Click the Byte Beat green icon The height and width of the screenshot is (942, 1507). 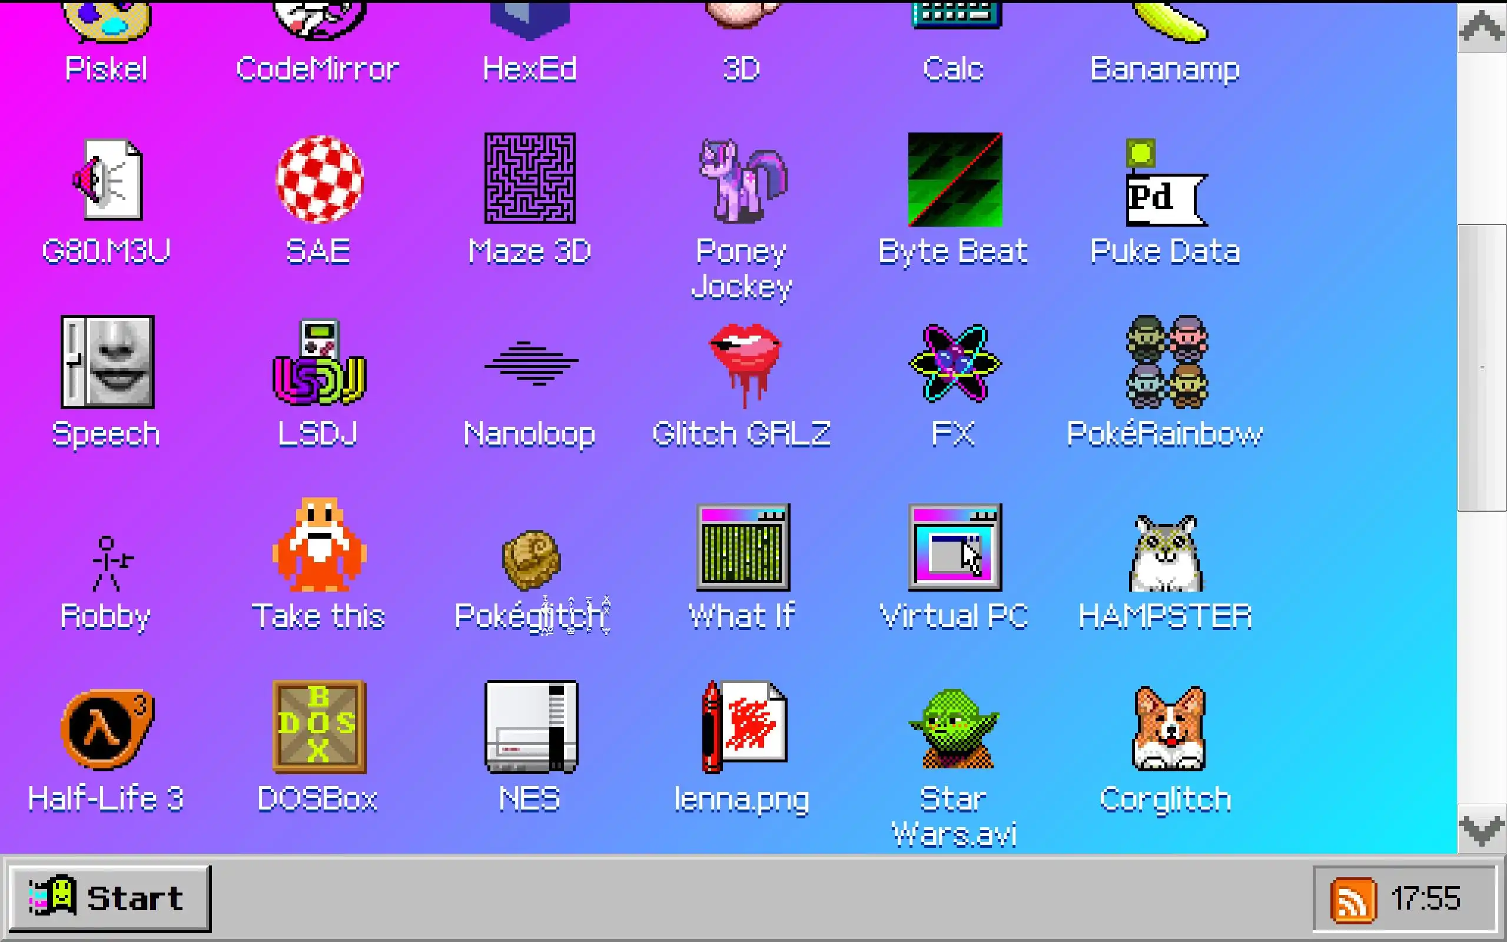(x=954, y=180)
